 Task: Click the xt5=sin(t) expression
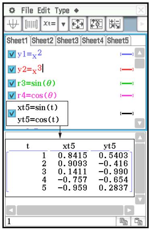37,108
